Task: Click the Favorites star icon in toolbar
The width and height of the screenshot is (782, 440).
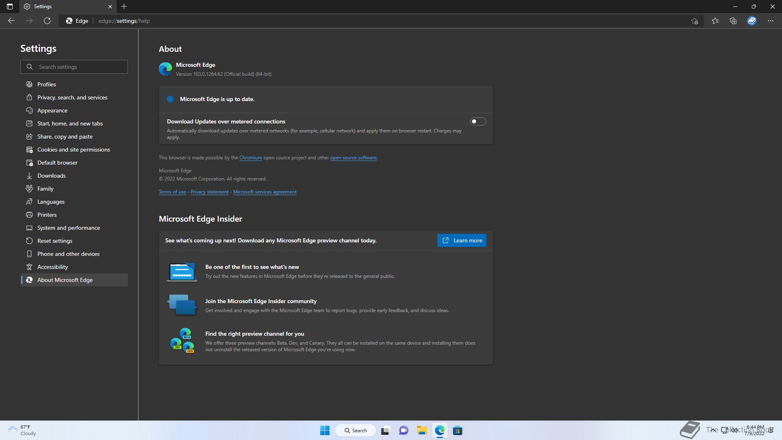Action: point(715,21)
